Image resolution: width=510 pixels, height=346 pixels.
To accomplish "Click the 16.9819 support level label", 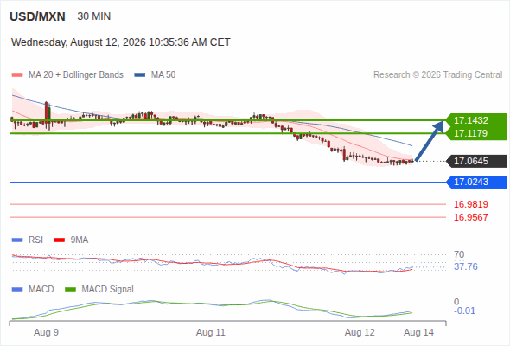I will [x=470, y=204].
